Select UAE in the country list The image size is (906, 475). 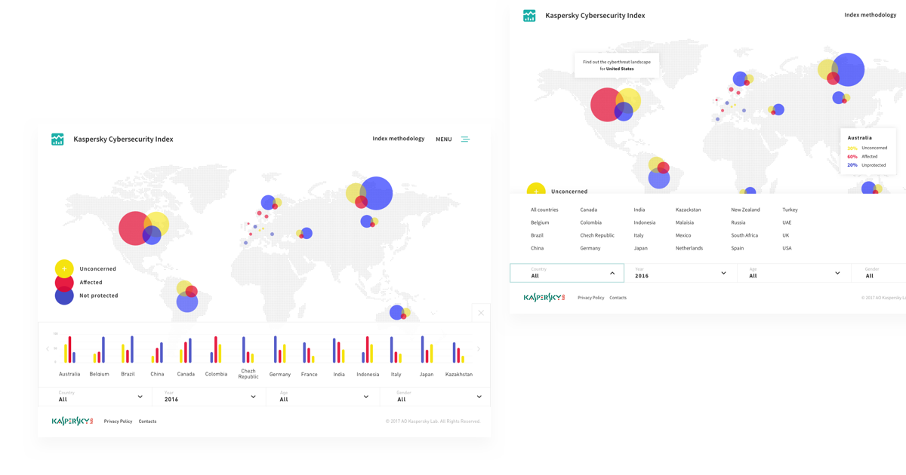click(787, 222)
